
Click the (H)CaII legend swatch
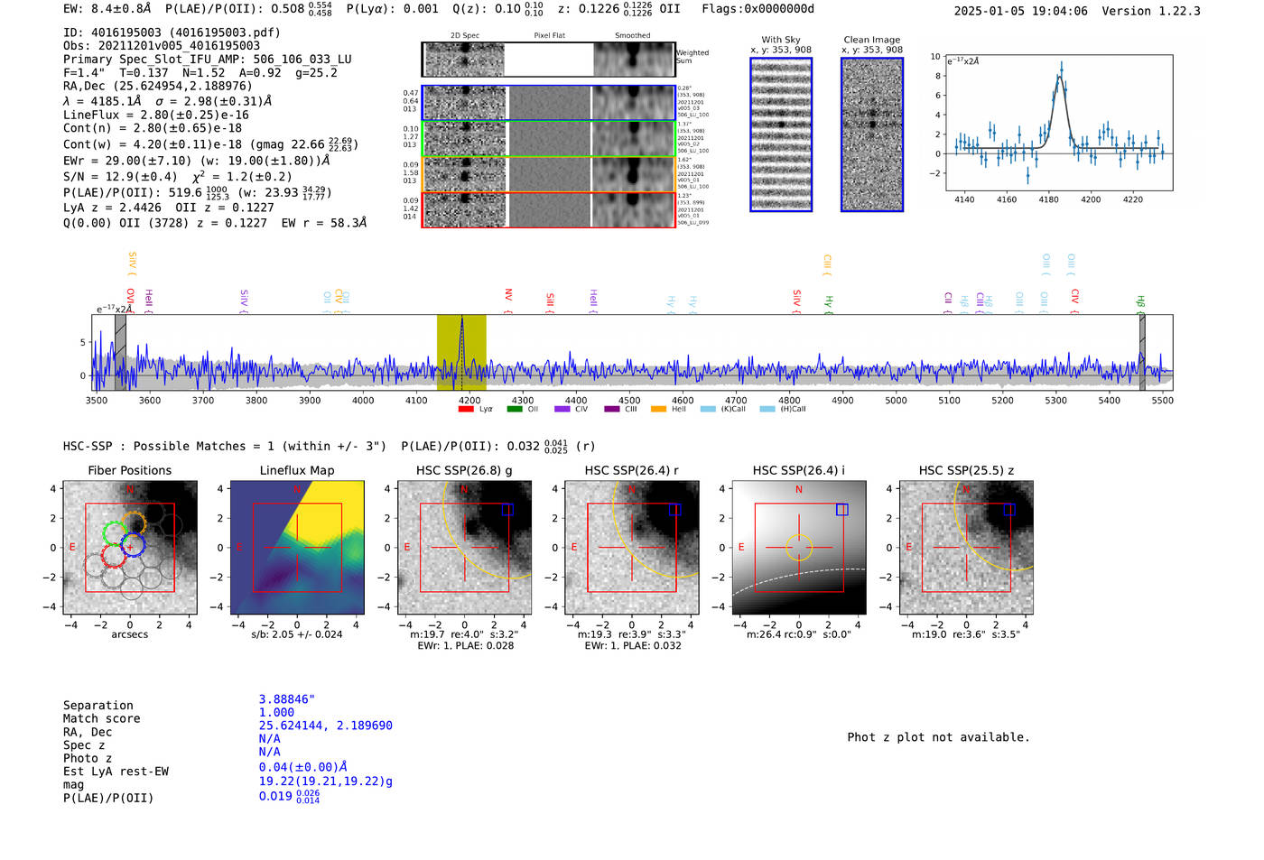click(767, 409)
